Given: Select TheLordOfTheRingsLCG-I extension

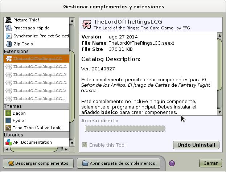Looking at the screenshot, I should pyautogui.click(x=37, y=99).
